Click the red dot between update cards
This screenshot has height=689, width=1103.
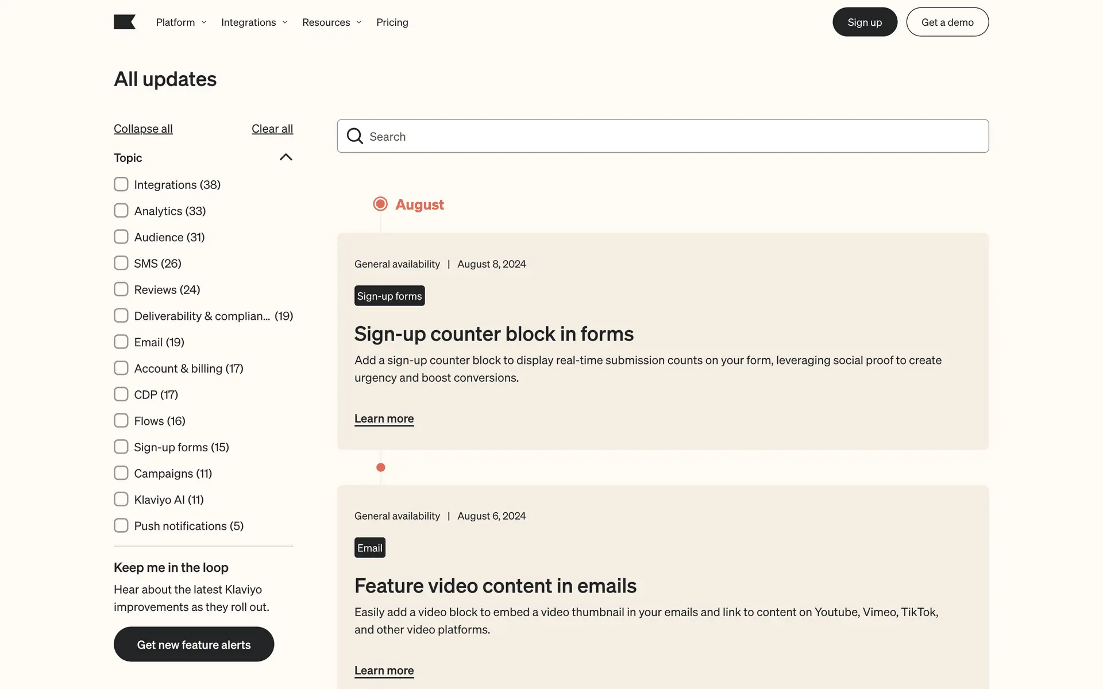coord(381,467)
